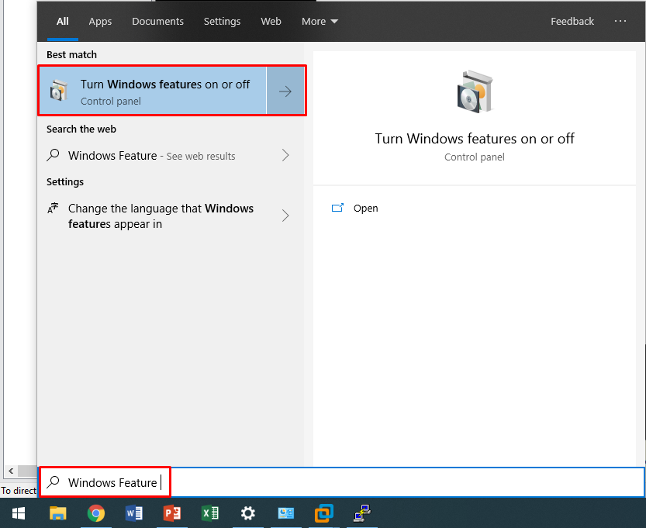Switch to the Apps search tab
The image size is (646, 528).
pos(100,22)
